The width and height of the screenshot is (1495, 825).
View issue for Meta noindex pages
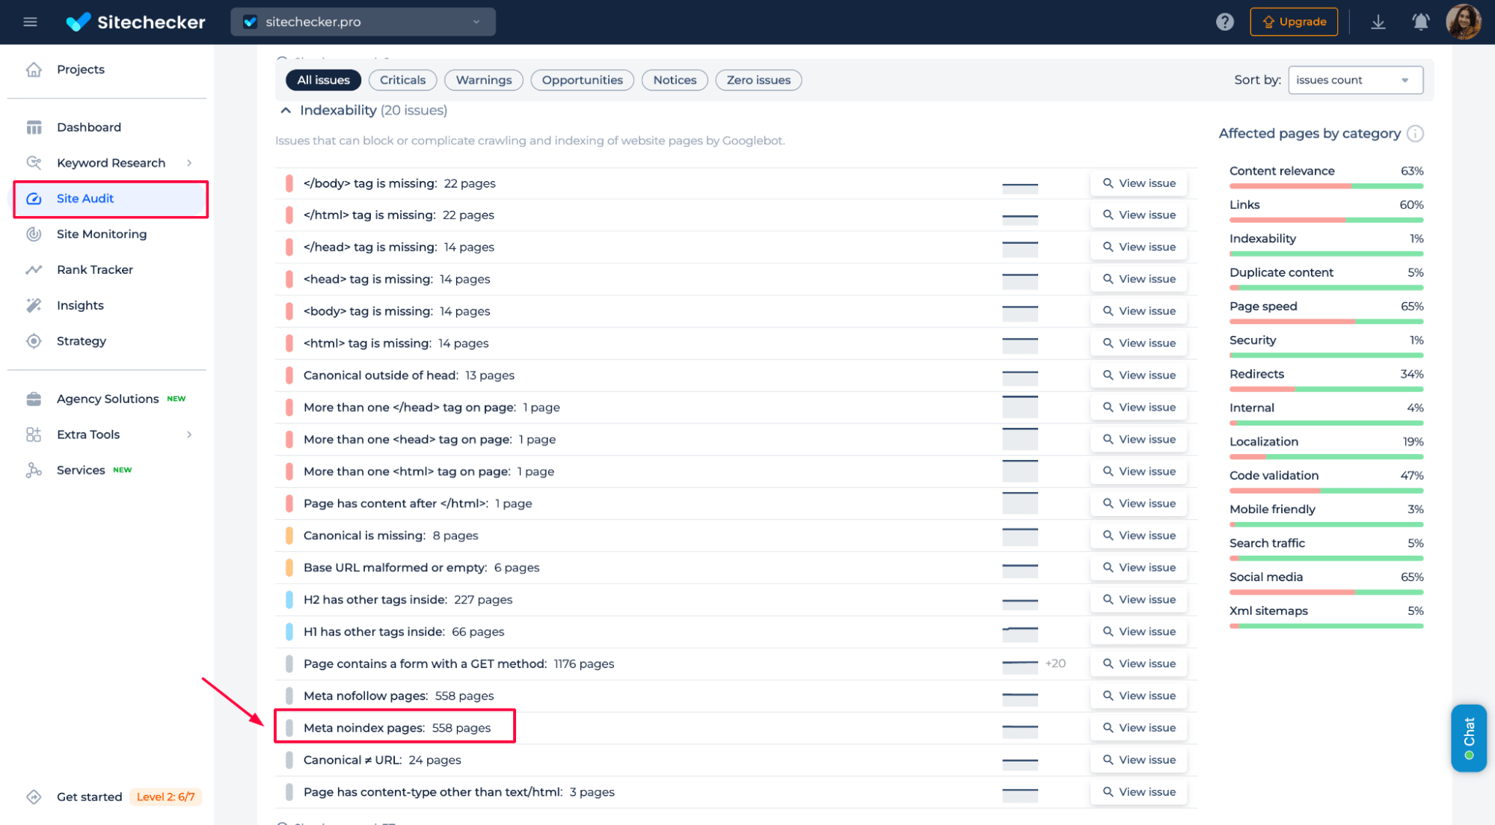[1138, 728]
